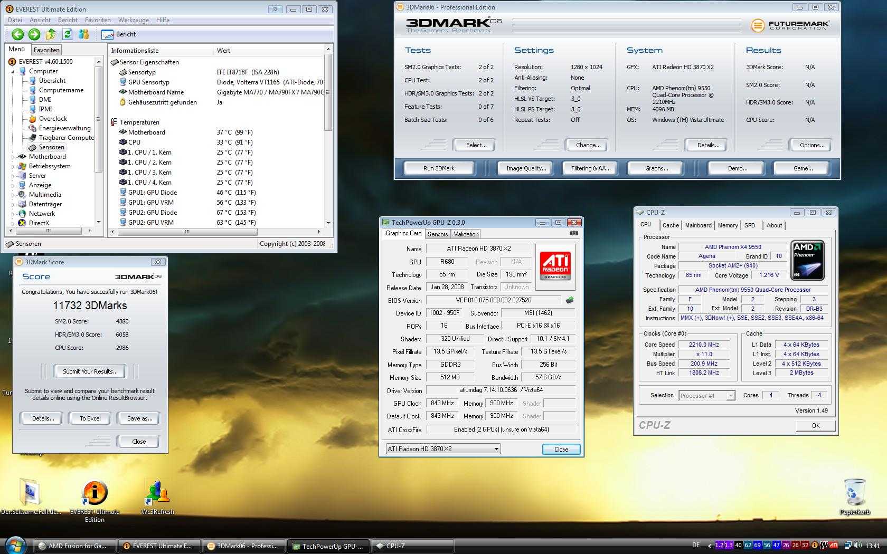
Task: Click the green back arrow in EVEREST toolbar
Action: tap(18, 34)
